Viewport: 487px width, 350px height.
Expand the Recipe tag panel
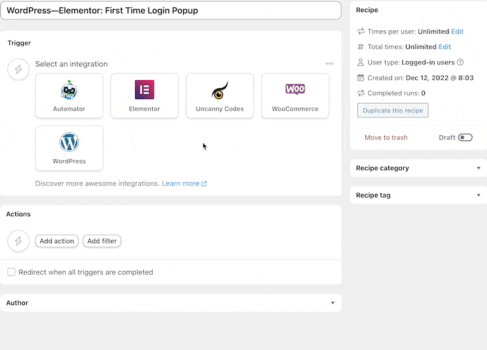coord(418,195)
